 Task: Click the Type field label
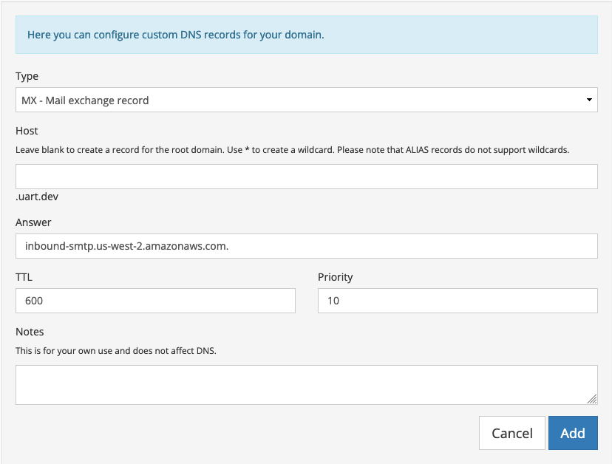(x=27, y=76)
